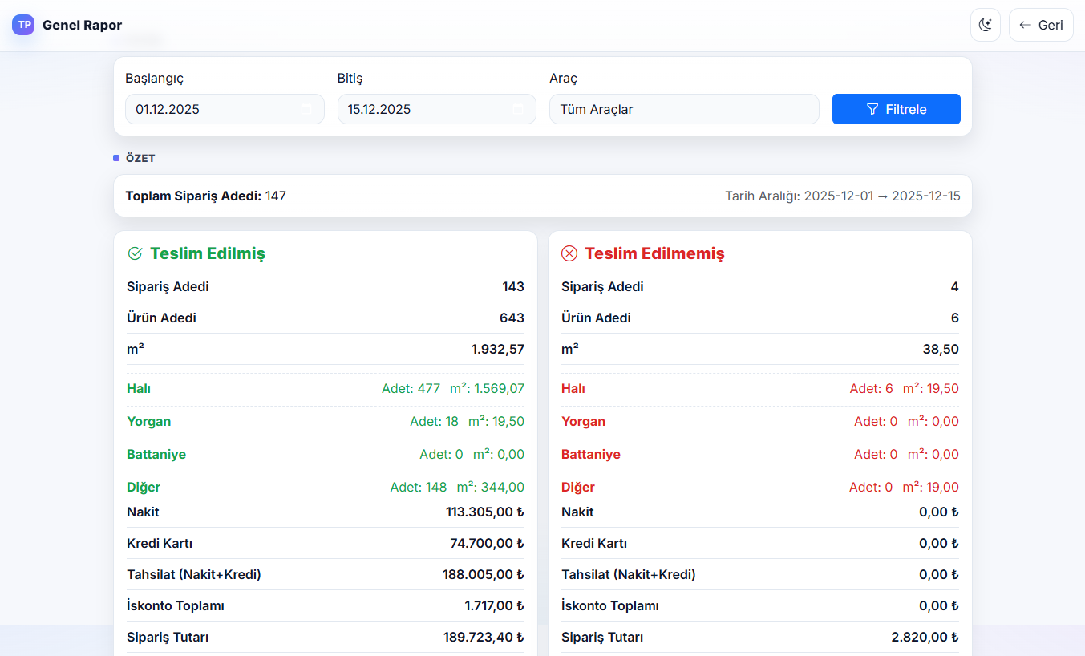Click the delivered Kredi Kartı amount row
The image size is (1085, 656).
pos(325,543)
